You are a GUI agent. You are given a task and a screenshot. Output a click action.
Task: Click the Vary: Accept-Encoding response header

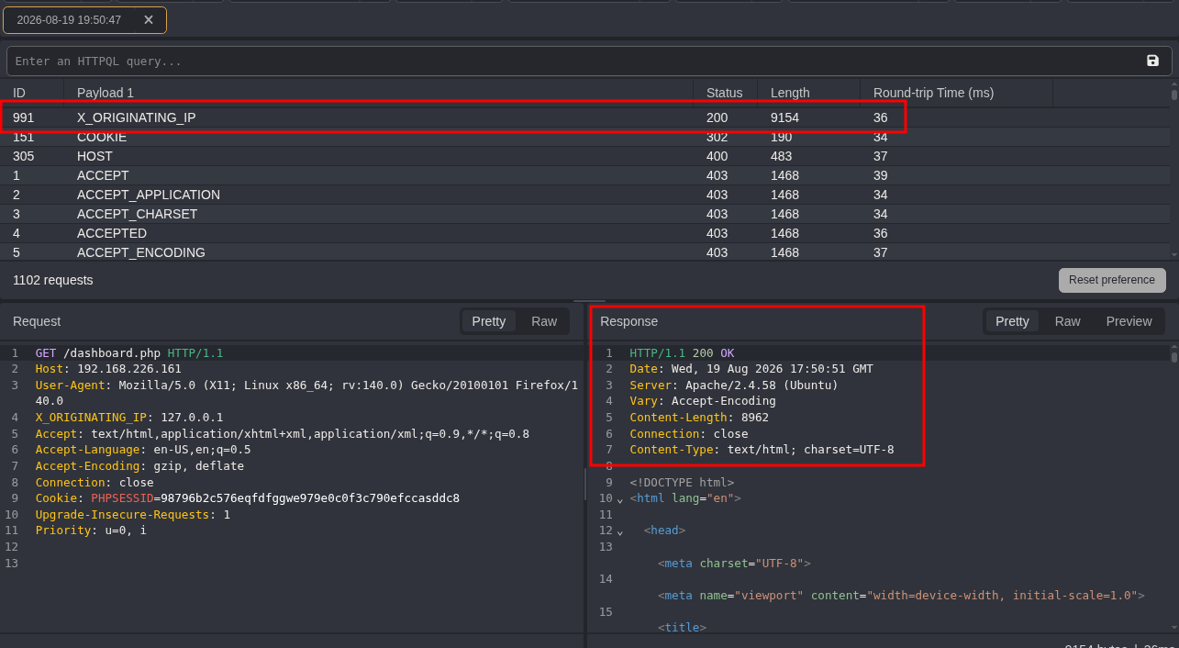(x=703, y=401)
